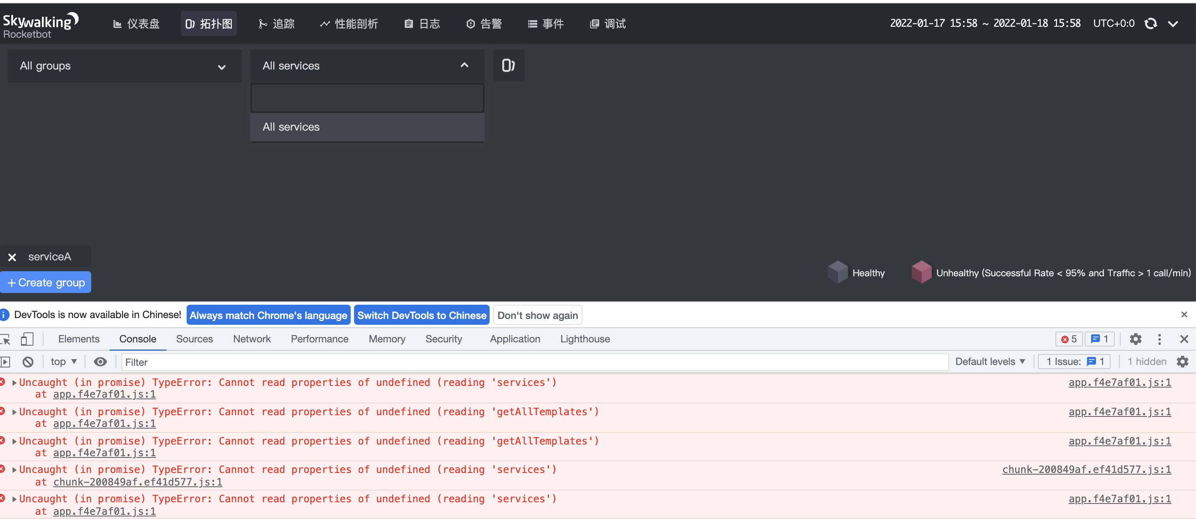This screenshot has height=519, width=1196.
Task: Open the DevTools settings gear icon
Action: (x=1136, y=339)
